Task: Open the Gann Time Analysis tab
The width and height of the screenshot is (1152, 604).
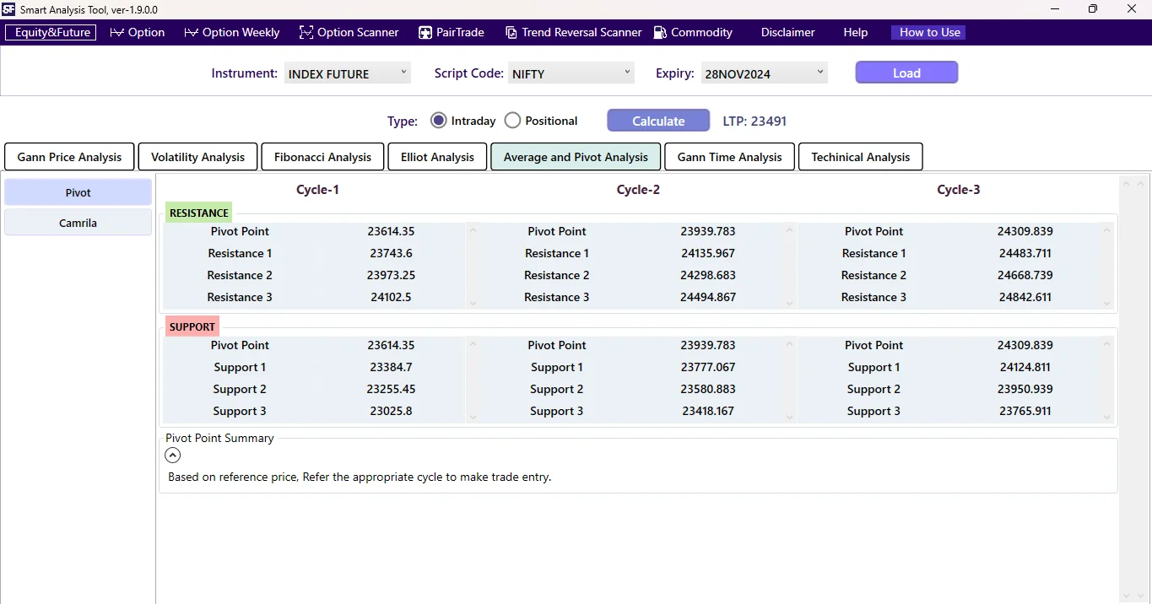Action: click(x=729, y=157)
